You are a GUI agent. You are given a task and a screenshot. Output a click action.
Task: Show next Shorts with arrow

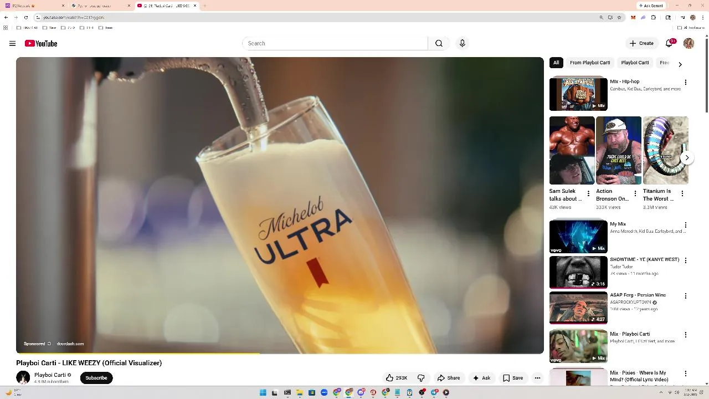(x=687, y=158)
